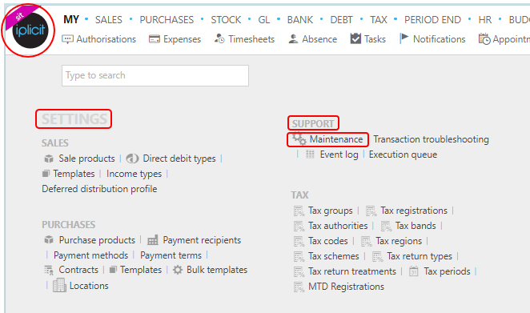This screenshot has height=313, width=530.
Task: Click the MTD Registrations icon
Action: click(x=299, y=287)
